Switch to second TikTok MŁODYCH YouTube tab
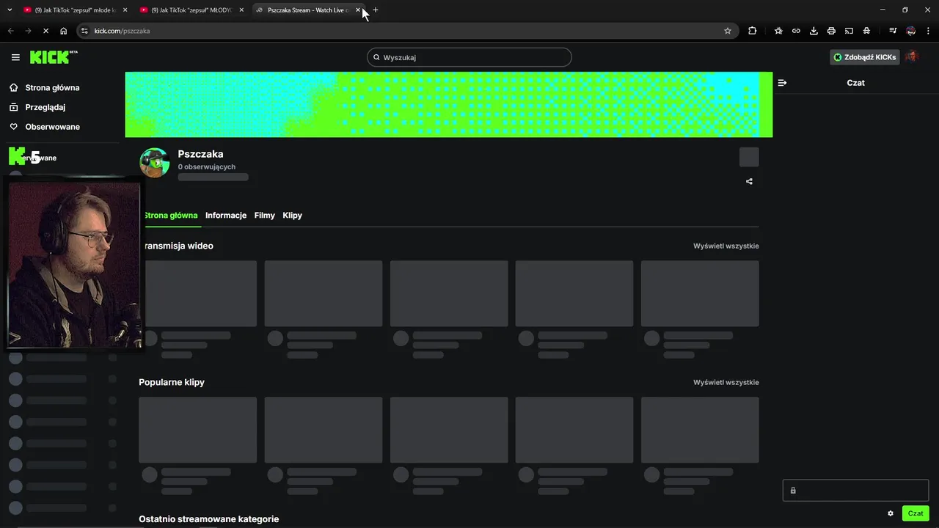This screenshot has height=528, width=939. click(x=191, y=10)
